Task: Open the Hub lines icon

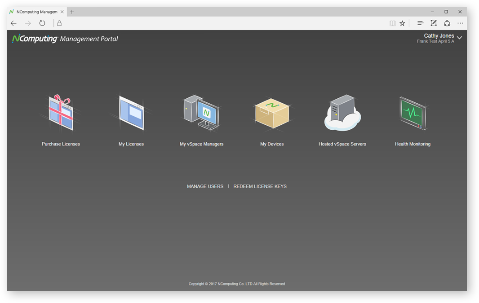Action: tap(420, 23)
